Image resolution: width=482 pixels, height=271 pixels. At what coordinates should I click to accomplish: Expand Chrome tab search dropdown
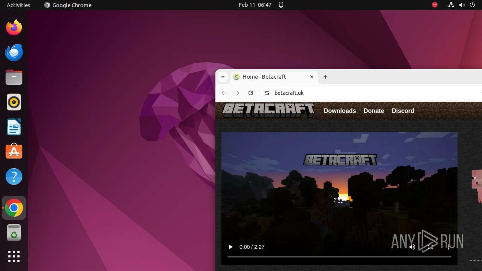(x=223, y=77)
